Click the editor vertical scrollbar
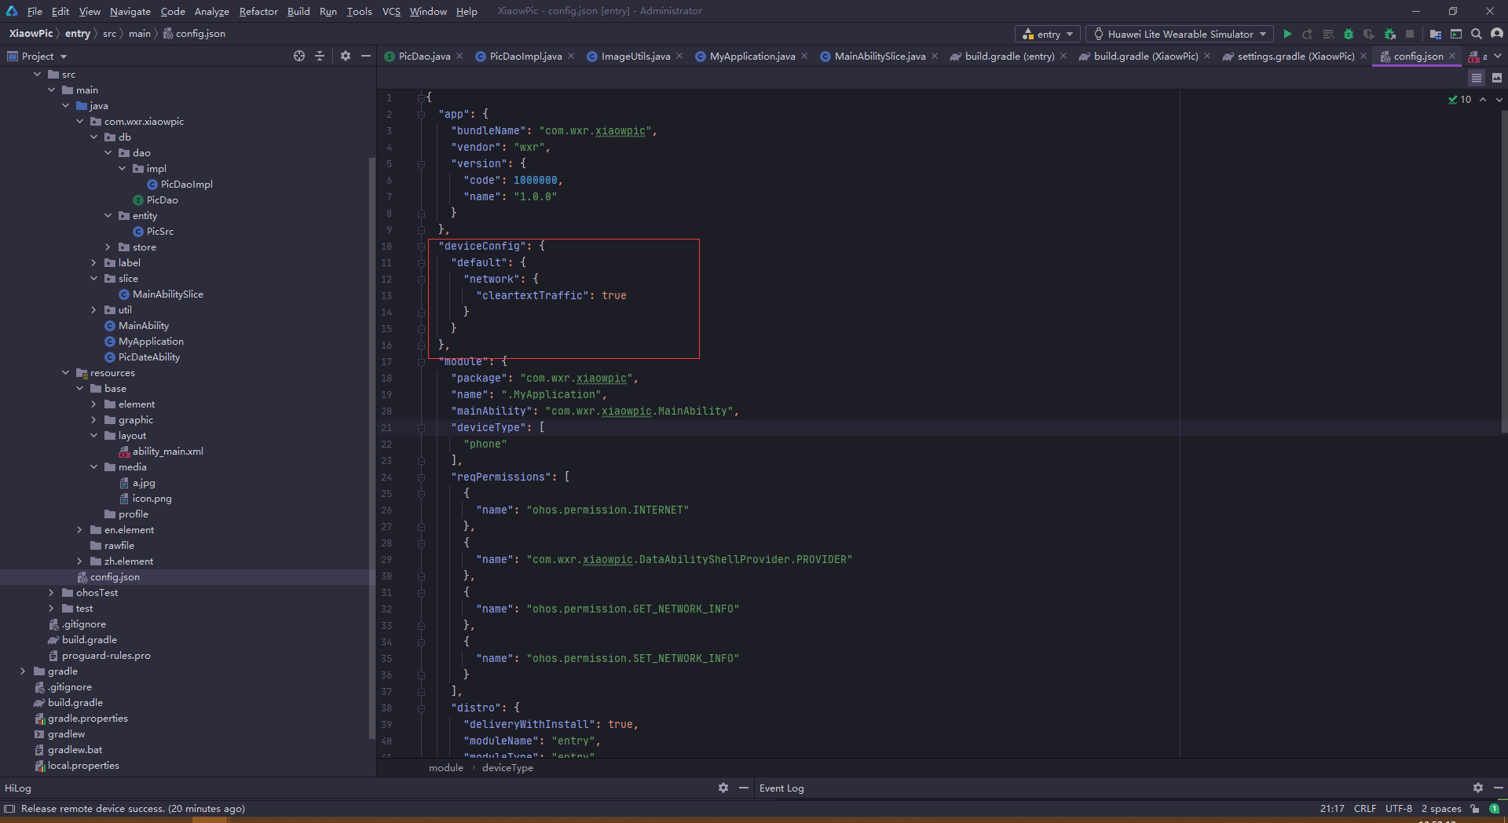 [x=1504, y=271]
